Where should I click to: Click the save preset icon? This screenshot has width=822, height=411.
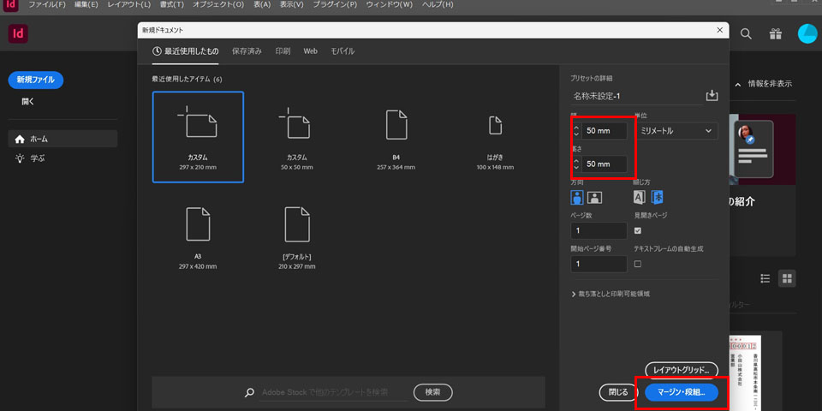(712, 96)
